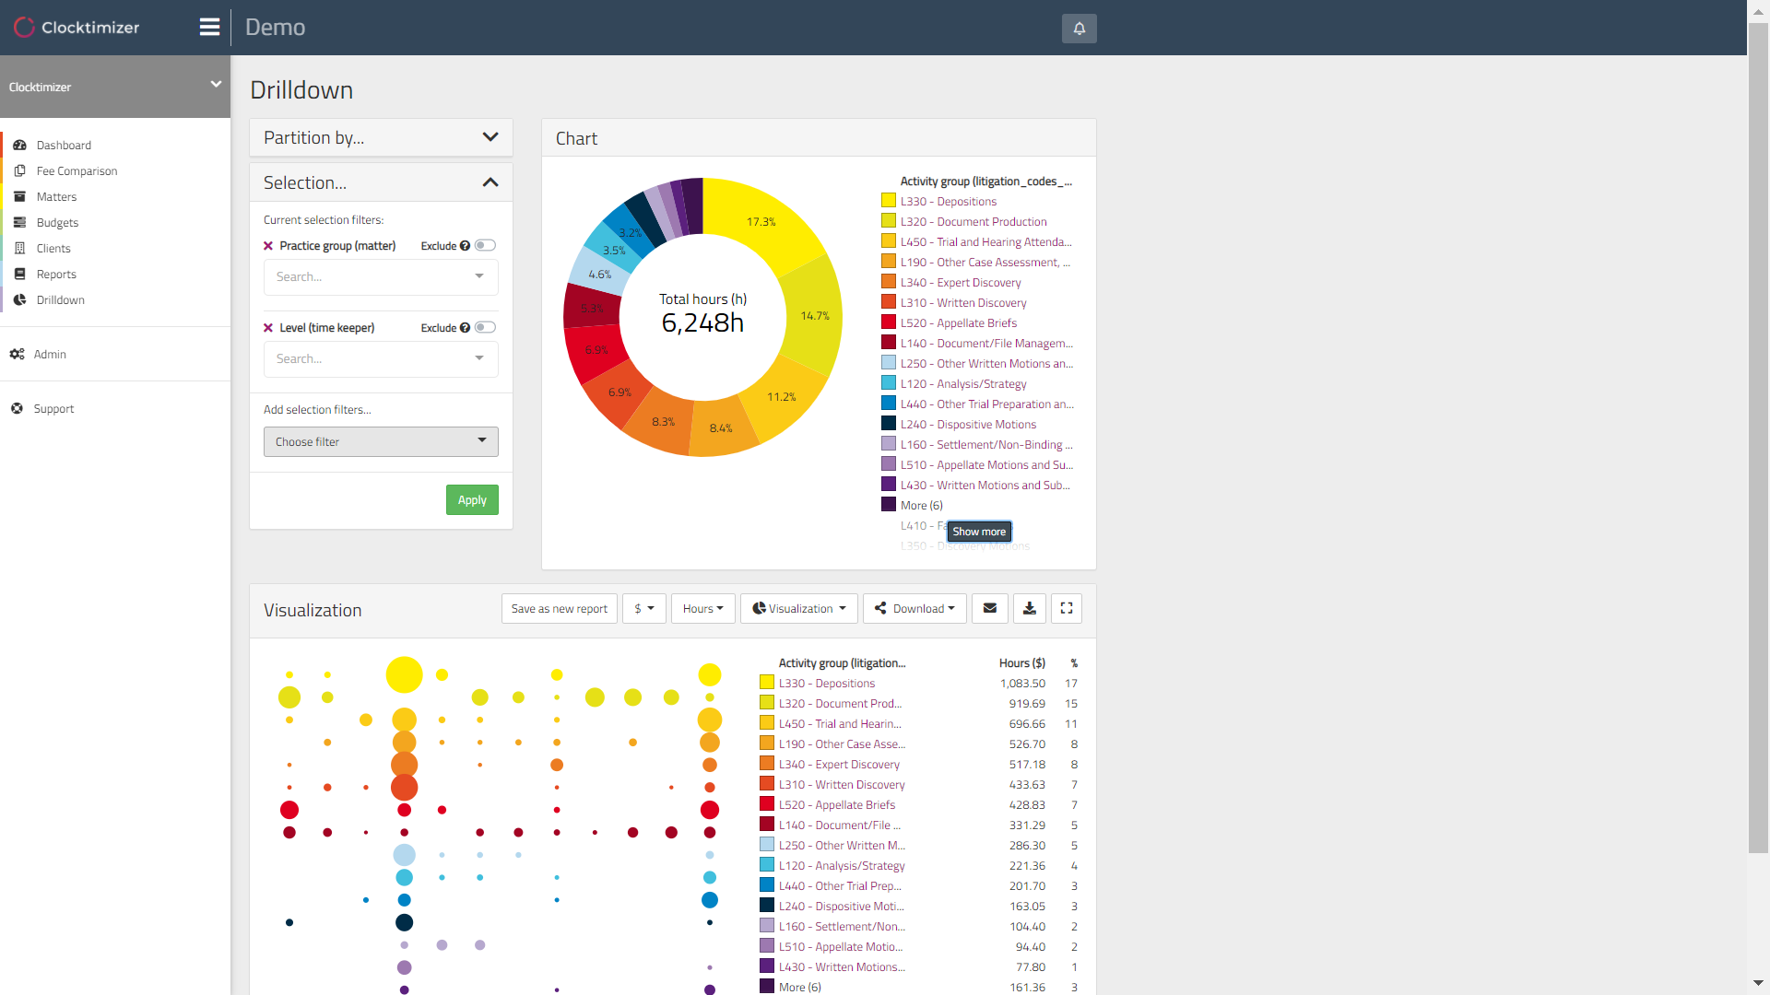1770x995 pixels.
Task: Open the Choose filter dropdown
Action: point(381,441)
